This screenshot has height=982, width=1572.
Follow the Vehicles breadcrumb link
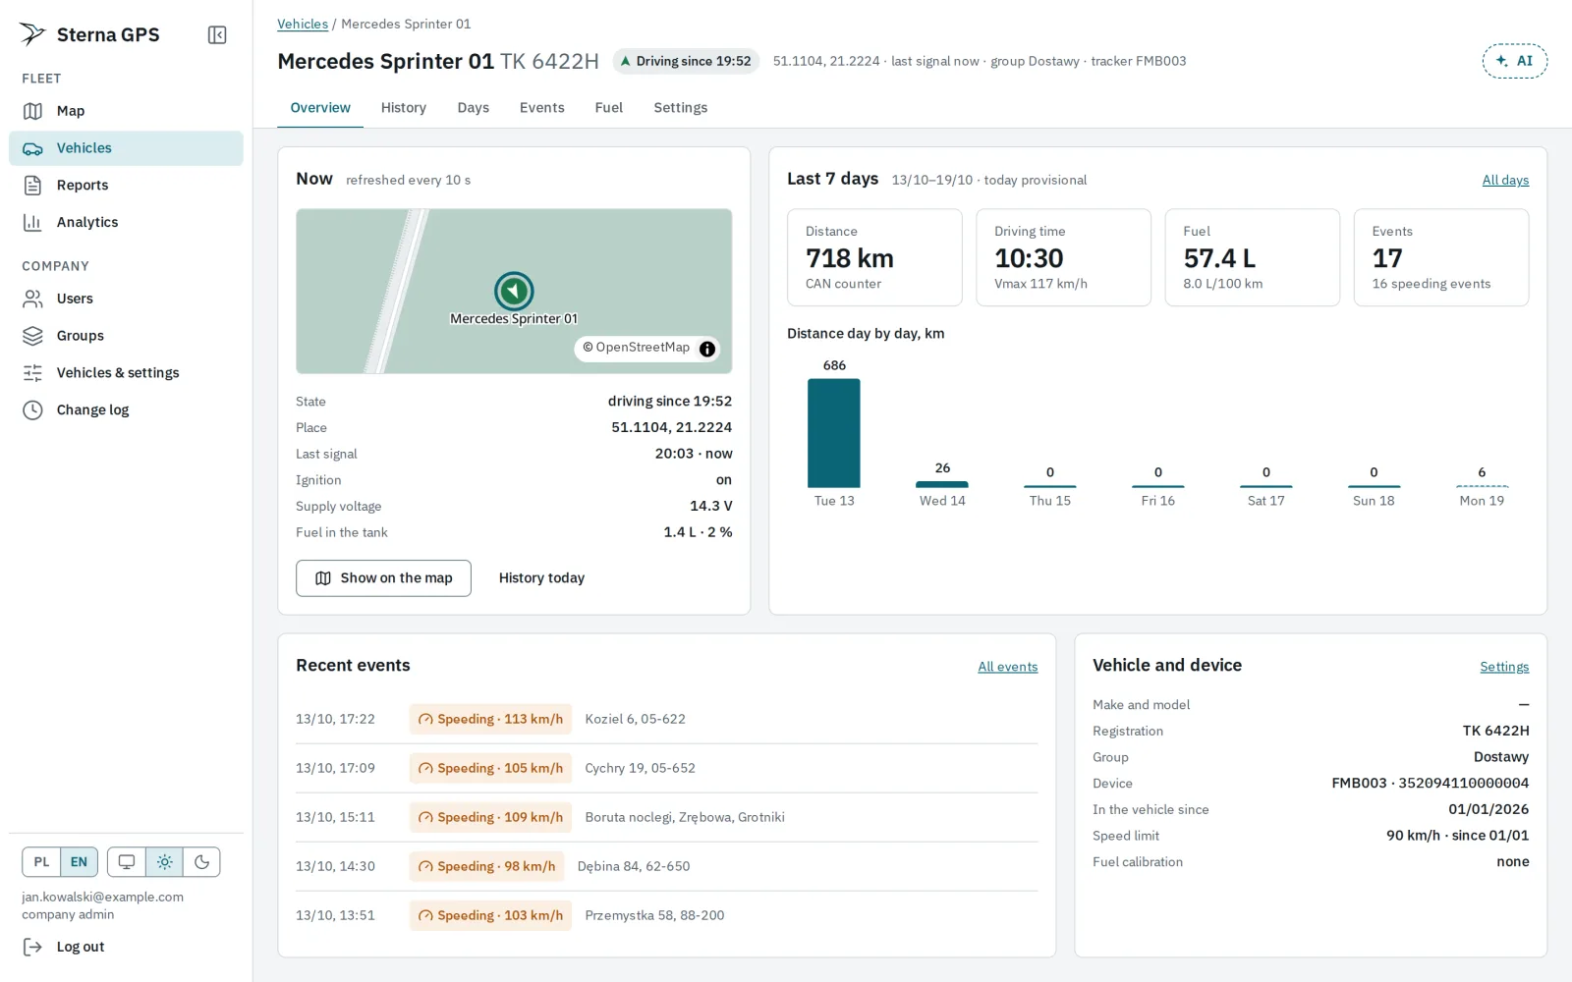(x=303, y=24)
